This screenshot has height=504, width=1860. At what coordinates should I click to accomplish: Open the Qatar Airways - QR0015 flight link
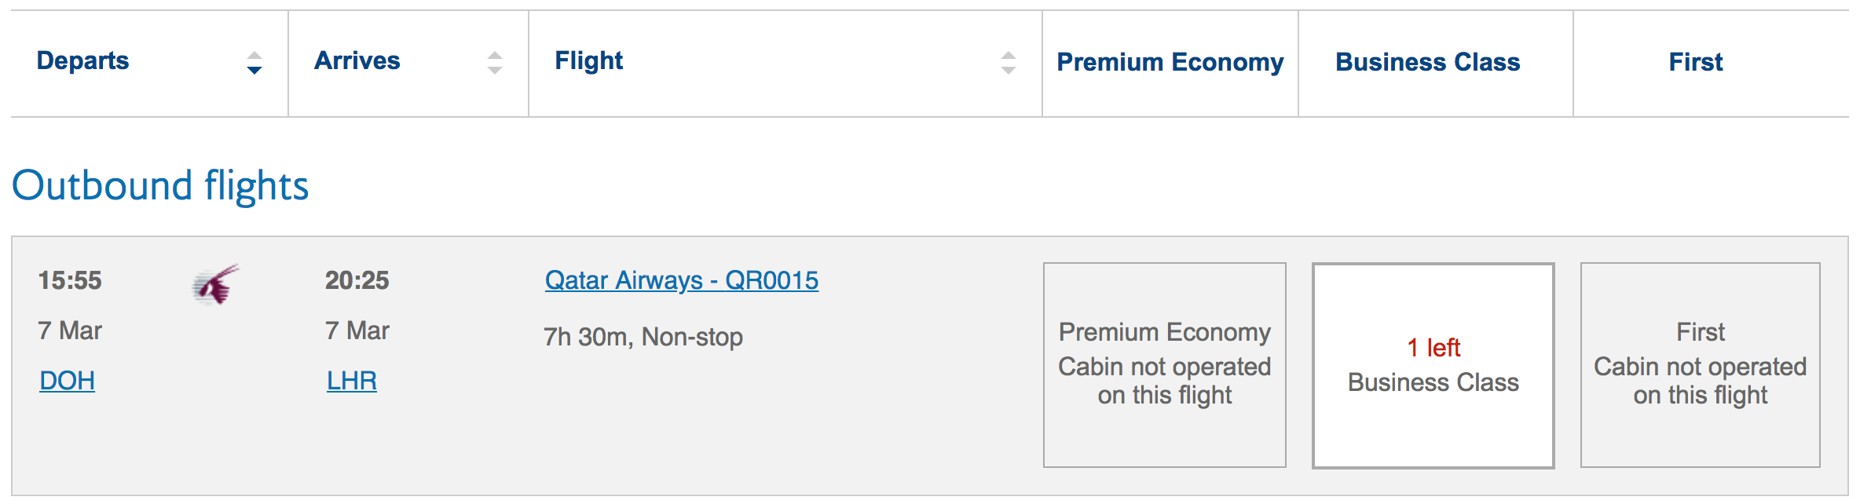point(682,280)
